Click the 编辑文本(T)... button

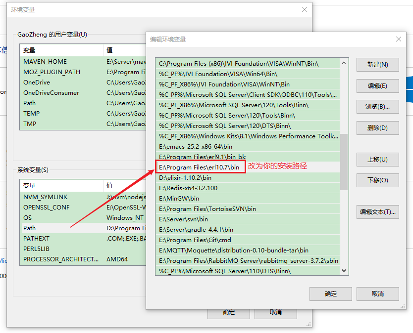point(377,211)
